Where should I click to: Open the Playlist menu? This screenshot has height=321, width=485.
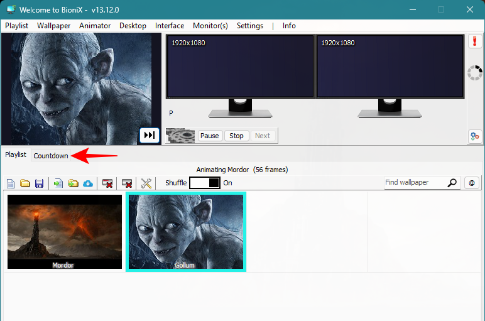pyautogui.click(x=16, y=26)
